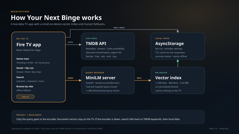Click the 'React Native for Vega' subtitle
The width and height of the screenshot is (239, 134).
tap(28, 50)
